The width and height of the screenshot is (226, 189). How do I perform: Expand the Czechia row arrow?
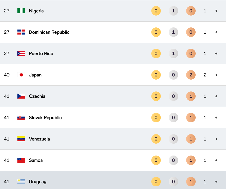click(x=216, y=96)
